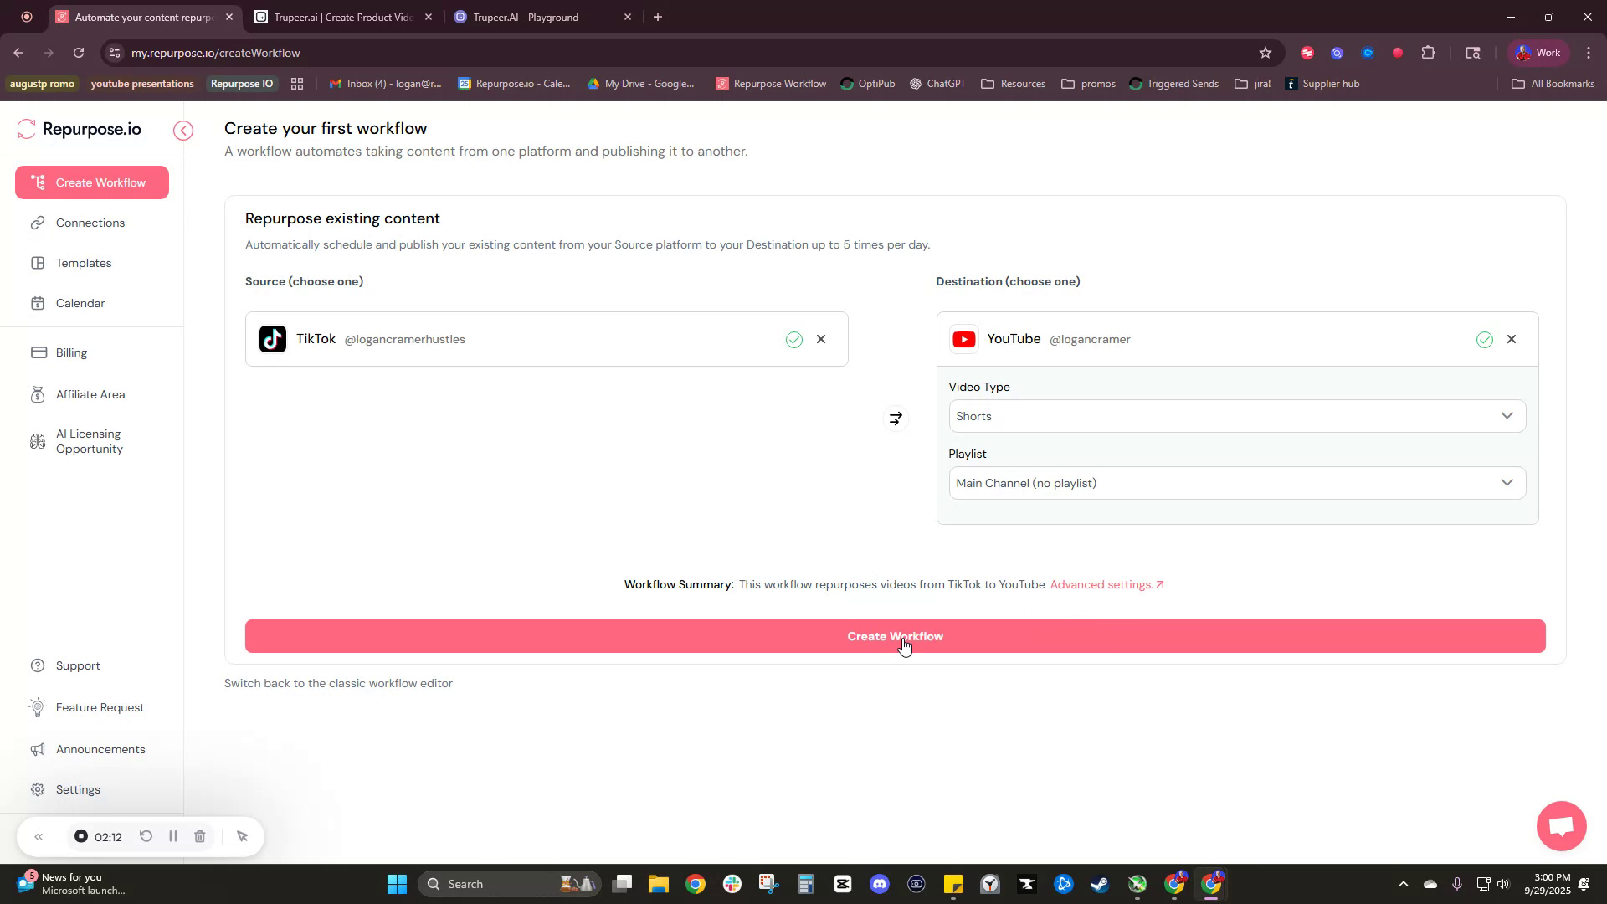Click the Repurpose.io logo icon

click(26, 129)
